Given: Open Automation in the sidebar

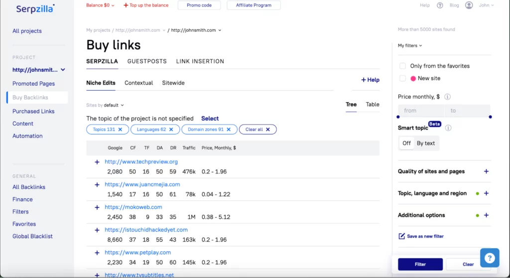Looking at the screenshot, I should click(27, 136).
